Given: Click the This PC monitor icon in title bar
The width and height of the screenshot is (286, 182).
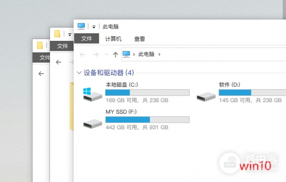Looking at the screenshot, I should pyautogui.click(x=81, y=26).
